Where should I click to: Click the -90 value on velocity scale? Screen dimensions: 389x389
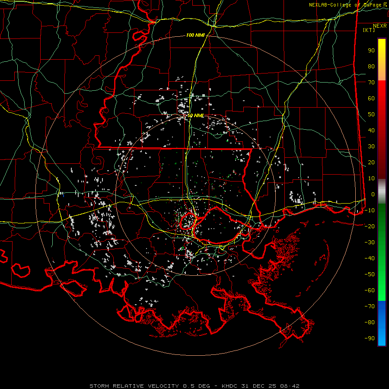370,338
